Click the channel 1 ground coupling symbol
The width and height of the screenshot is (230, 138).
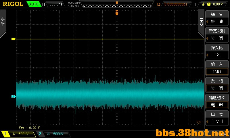(x=14, y=134)
